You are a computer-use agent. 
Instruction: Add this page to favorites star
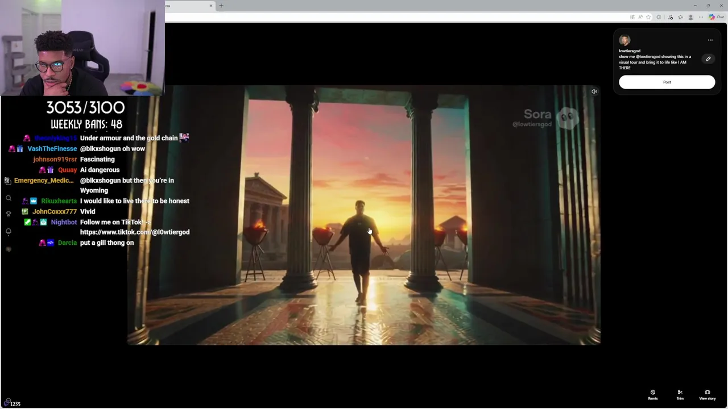648,17
